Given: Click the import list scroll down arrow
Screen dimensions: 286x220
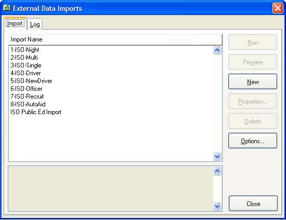Looking at the screenshot, I should 217,156.
